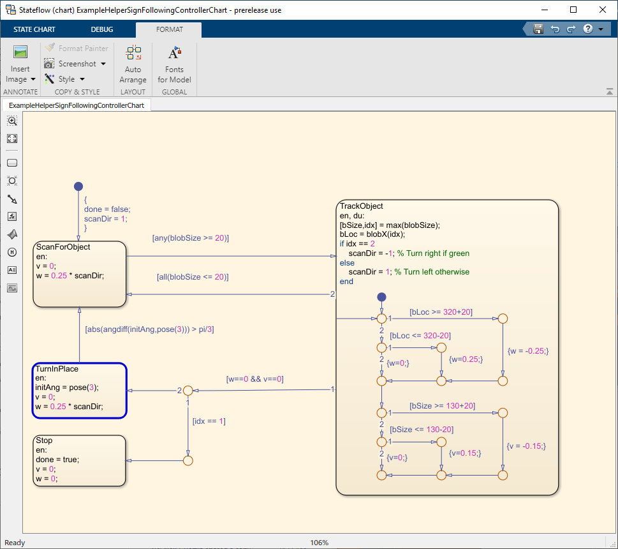Click the Simulink Function palette icon
This screenshot has width=618, height=549.
pos(12,234)
